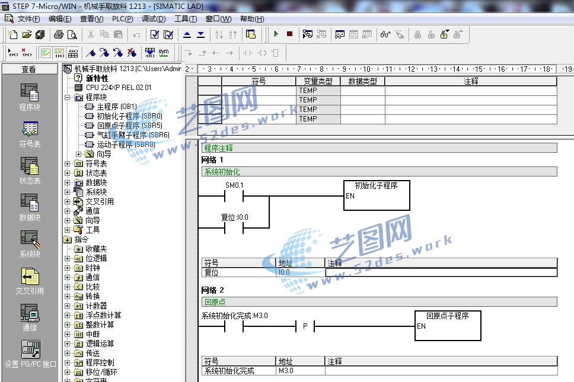
Task: Expand the 数据块 node in the project tree
Action: coord(68,183)
